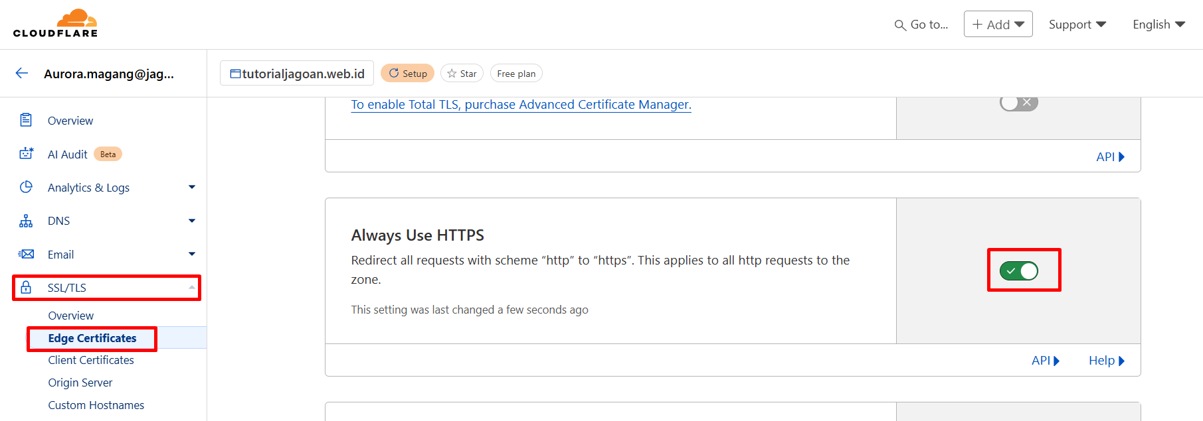Image resolution: width=1203 pixels, height=421 pixels.
Task: Expand API section under Always Use HTTPS
Action: coord(1045,361)
